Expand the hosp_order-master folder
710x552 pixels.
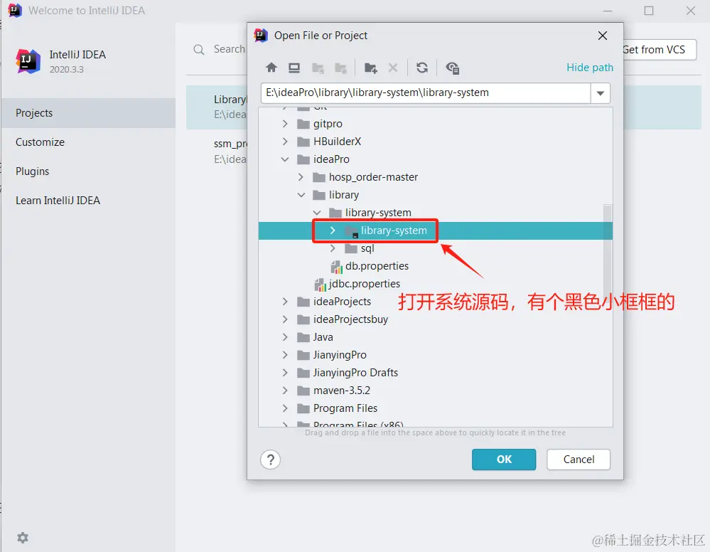(301, 177)
